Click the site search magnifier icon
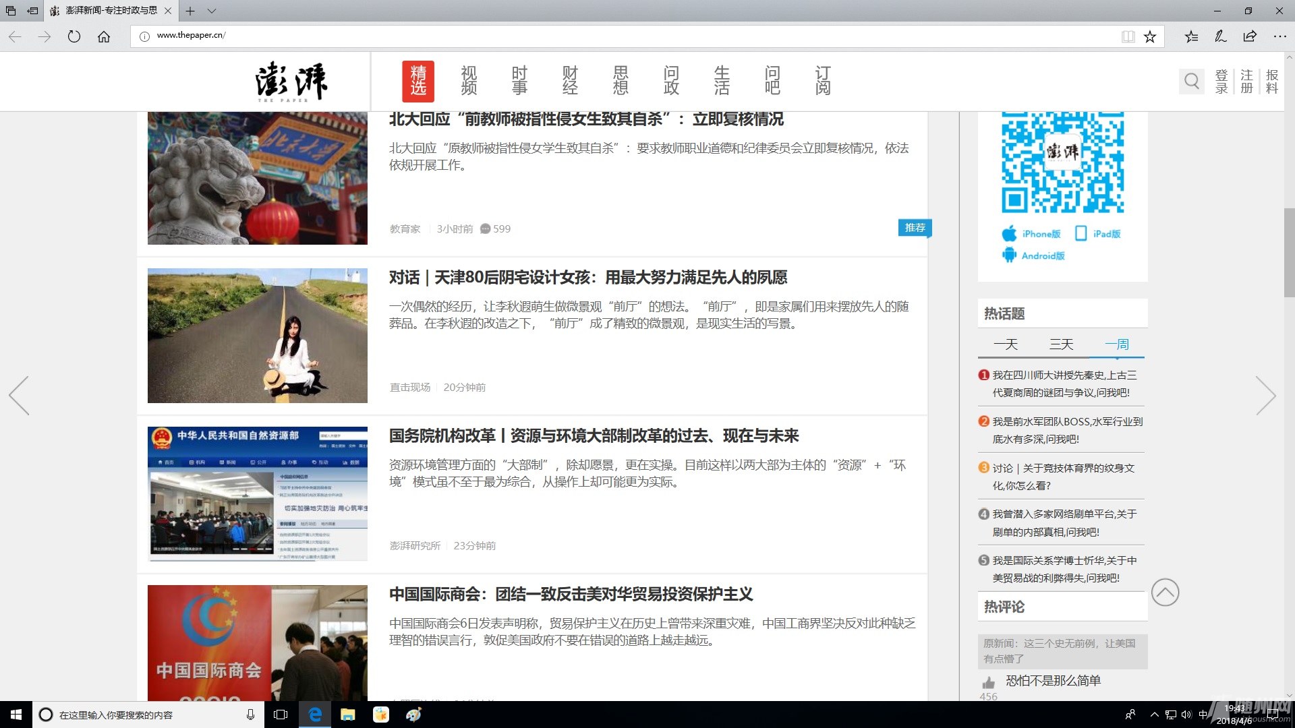The image size is (1295, 728). click(1192, 82)
